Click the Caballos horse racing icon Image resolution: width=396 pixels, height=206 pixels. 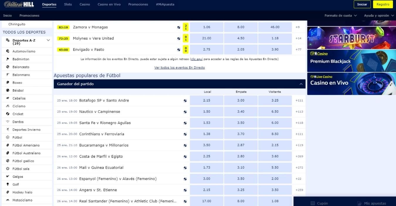7,98
